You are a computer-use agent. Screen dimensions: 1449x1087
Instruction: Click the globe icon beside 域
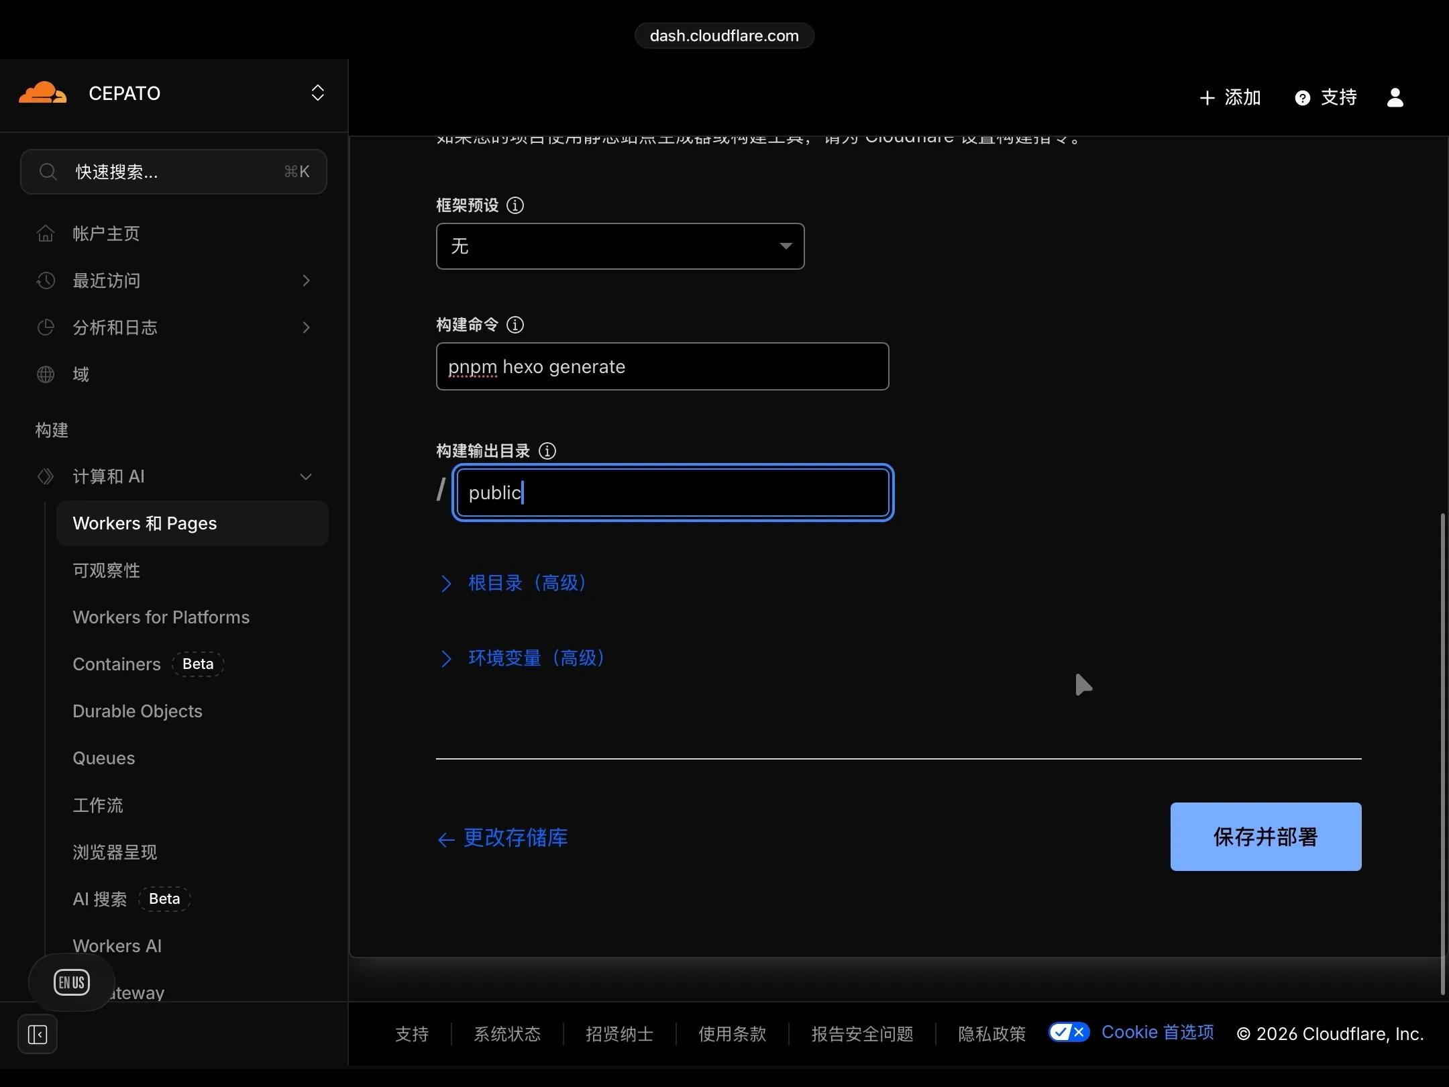(x=45, y=374)
